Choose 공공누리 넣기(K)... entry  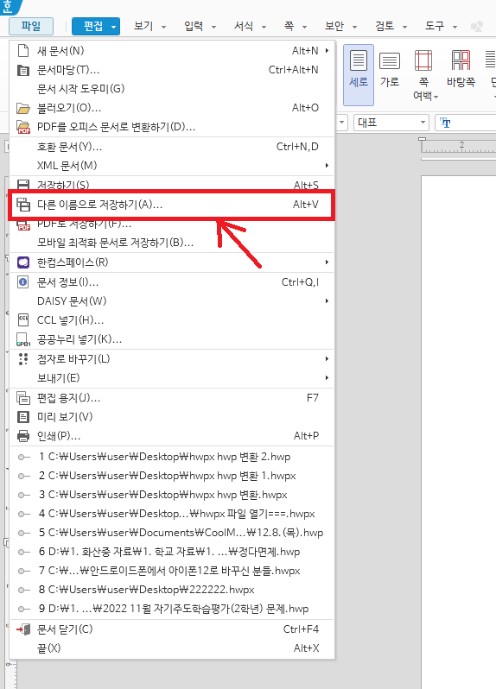[172, 339]
